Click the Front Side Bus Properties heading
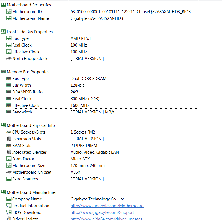Screen dimensions: 222x220 point(29,32)
